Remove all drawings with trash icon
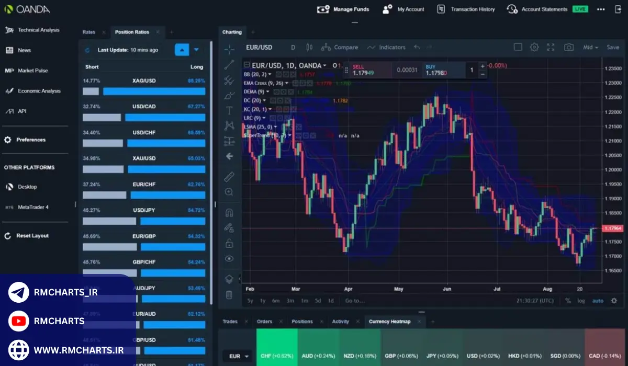This screenshot has width=628, height=366. (x=229, y=295)
